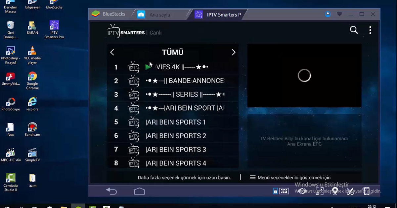Click channel logo icon for BEIN SPORTS 3

point(134,150)
